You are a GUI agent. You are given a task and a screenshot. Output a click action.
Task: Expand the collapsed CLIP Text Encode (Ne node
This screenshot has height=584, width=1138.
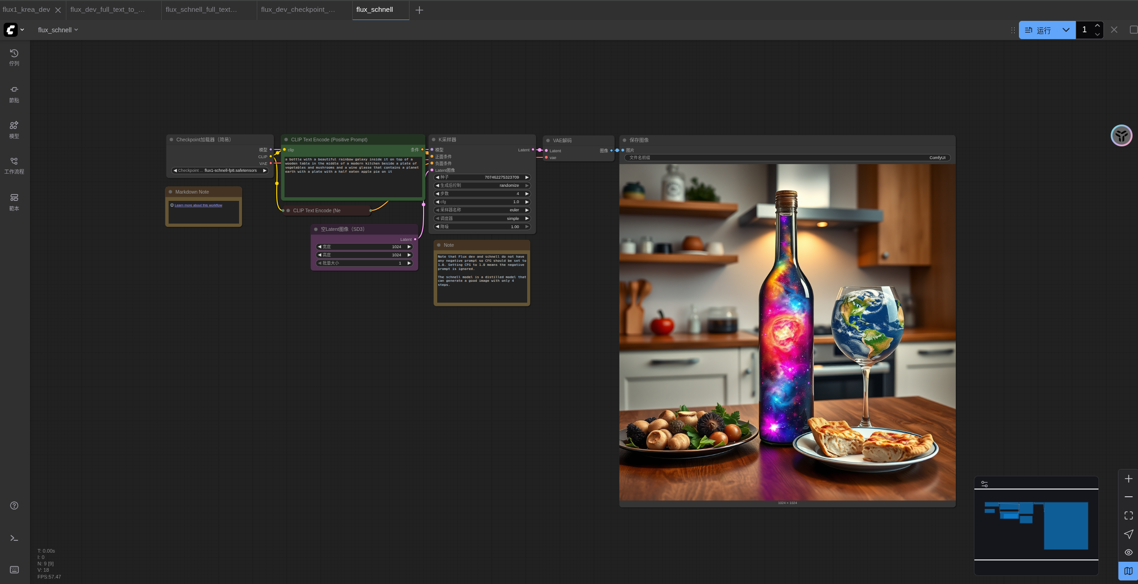(x=288, y=210)
